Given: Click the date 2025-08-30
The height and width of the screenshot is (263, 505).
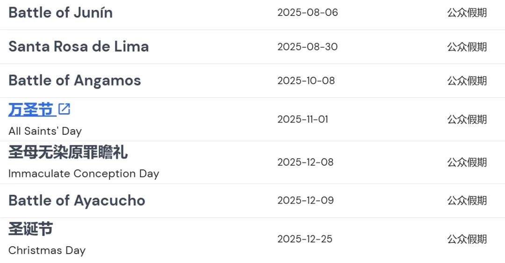Looking at the screenshot, I should [x=308, y=47].
